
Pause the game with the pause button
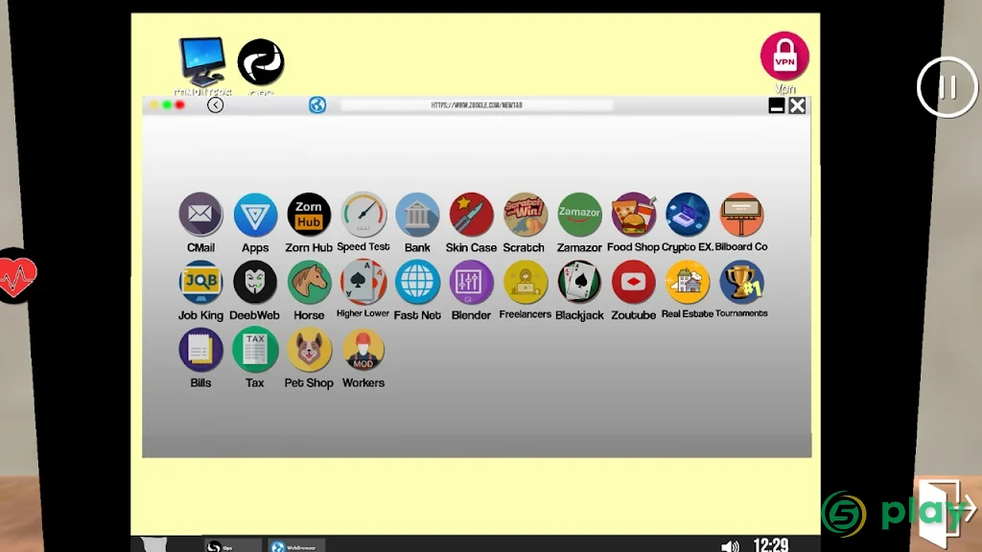point(947,87)
